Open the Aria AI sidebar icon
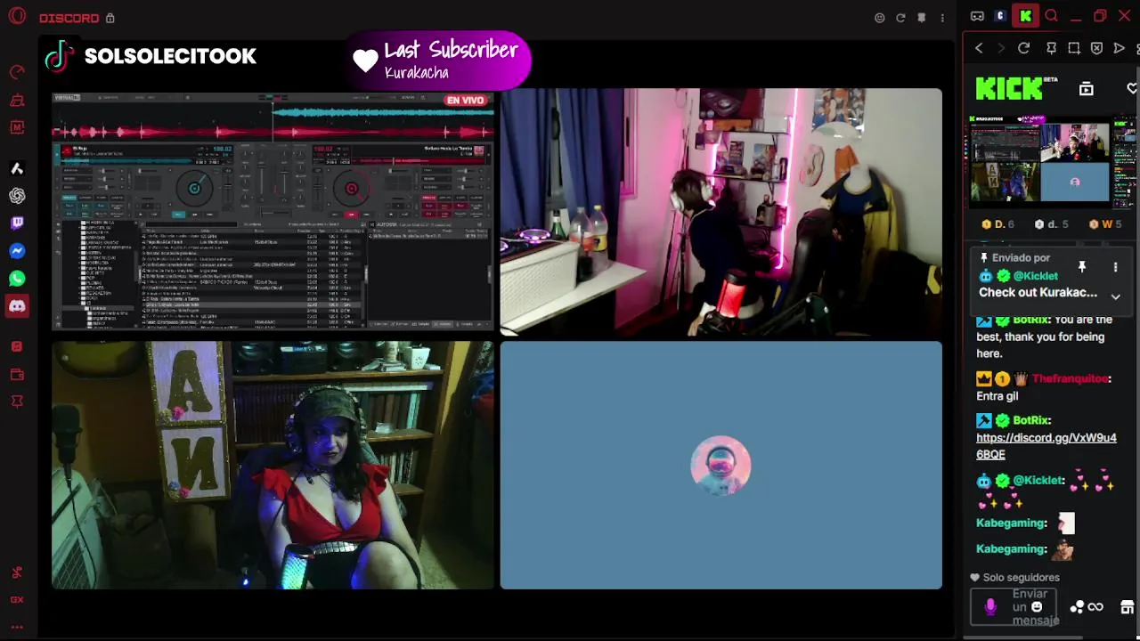Image resolution: width=1140 pixels, height=641 pixels. [x=17, y=168]
